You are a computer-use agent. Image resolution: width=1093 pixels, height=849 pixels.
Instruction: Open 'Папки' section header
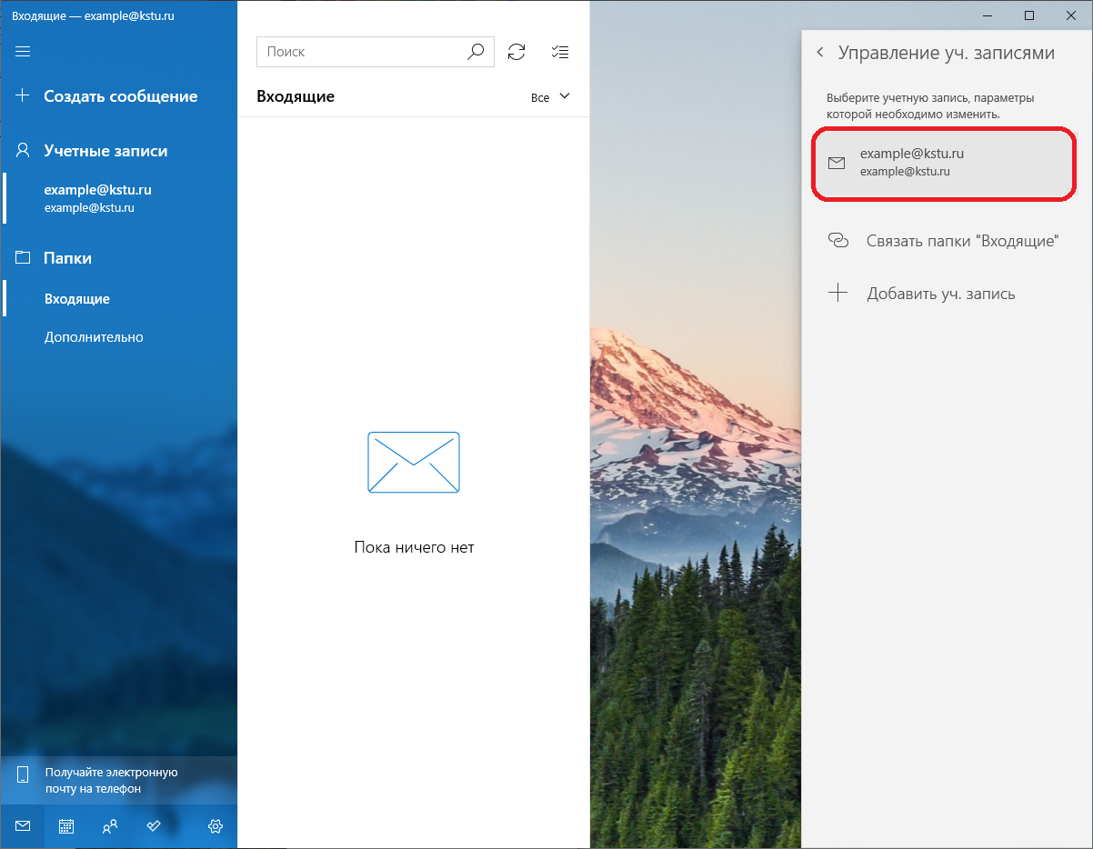pyautogui.click(x=67, y=258)
